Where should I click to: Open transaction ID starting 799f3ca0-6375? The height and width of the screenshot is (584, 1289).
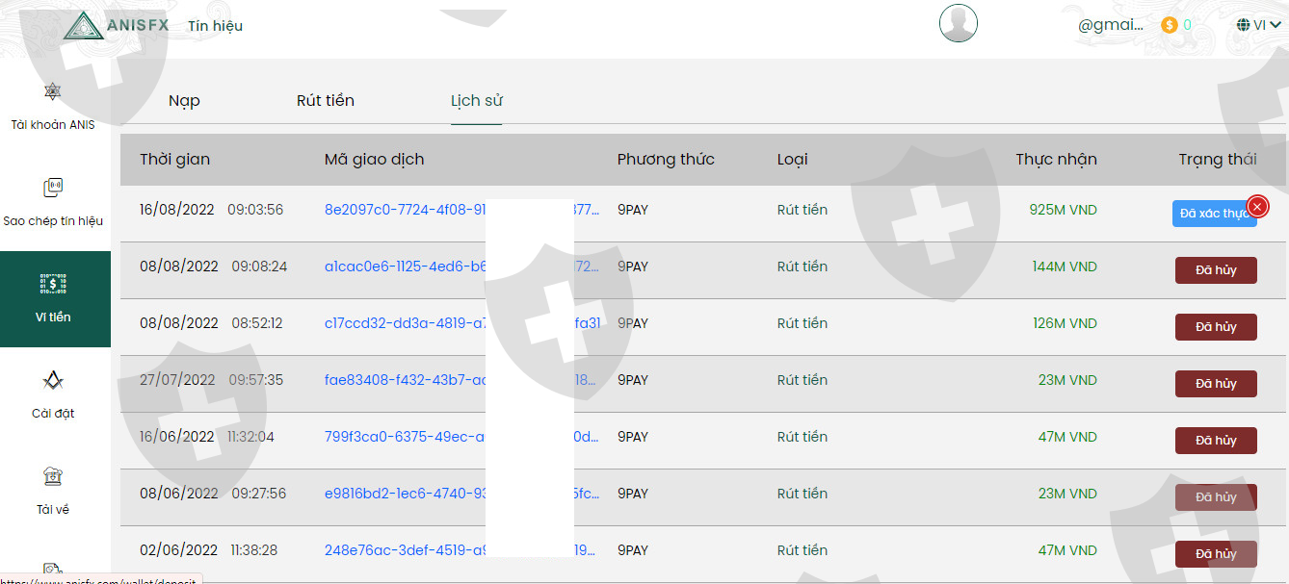point(462,437)
